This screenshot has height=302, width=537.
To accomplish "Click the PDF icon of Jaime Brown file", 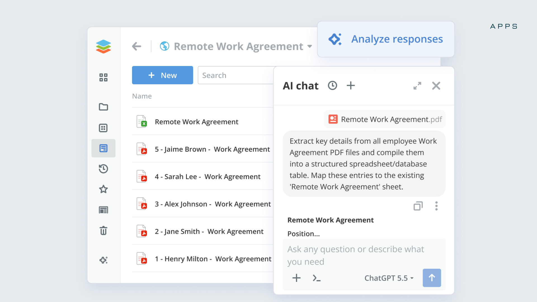I will coord(142,149).
